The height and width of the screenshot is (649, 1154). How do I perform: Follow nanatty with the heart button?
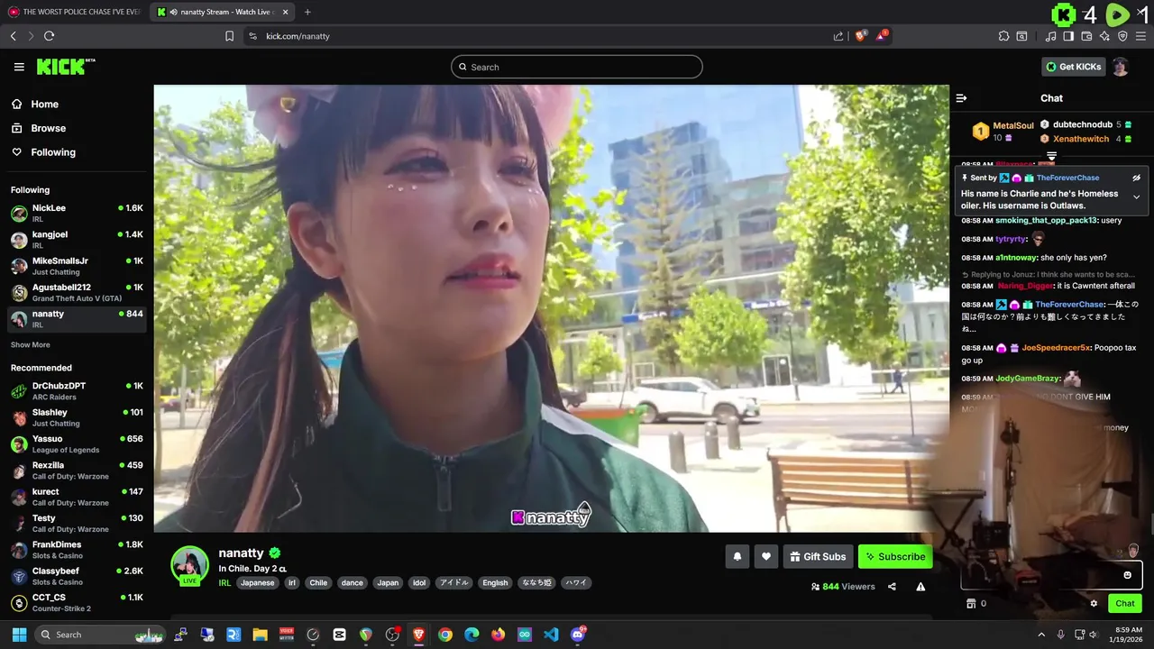pyautogui.click(x=766, y=557)
